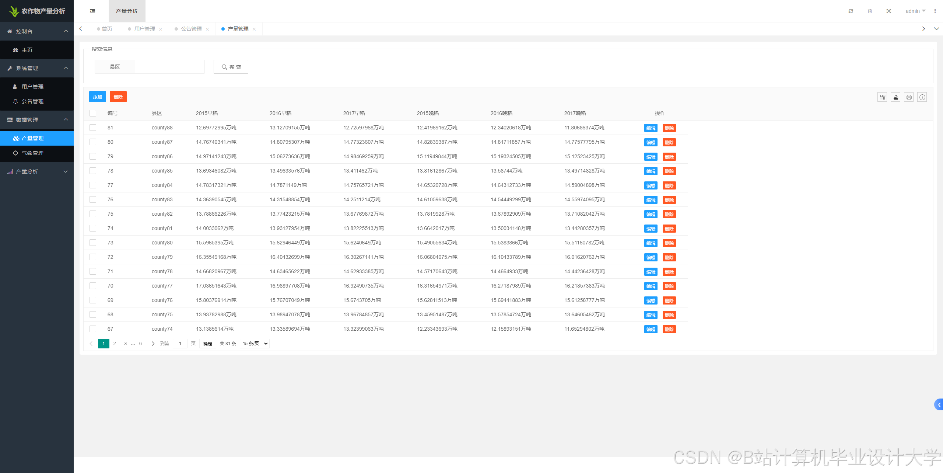
Task: Click the sidebar collapse menu icon
Action: (x=92, y=11)
